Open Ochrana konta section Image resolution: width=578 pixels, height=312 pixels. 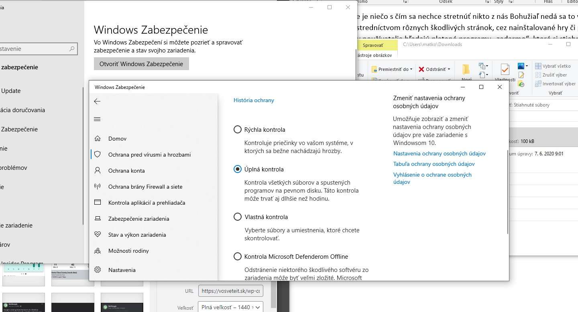pyautogui.click(x=126, y=171)
